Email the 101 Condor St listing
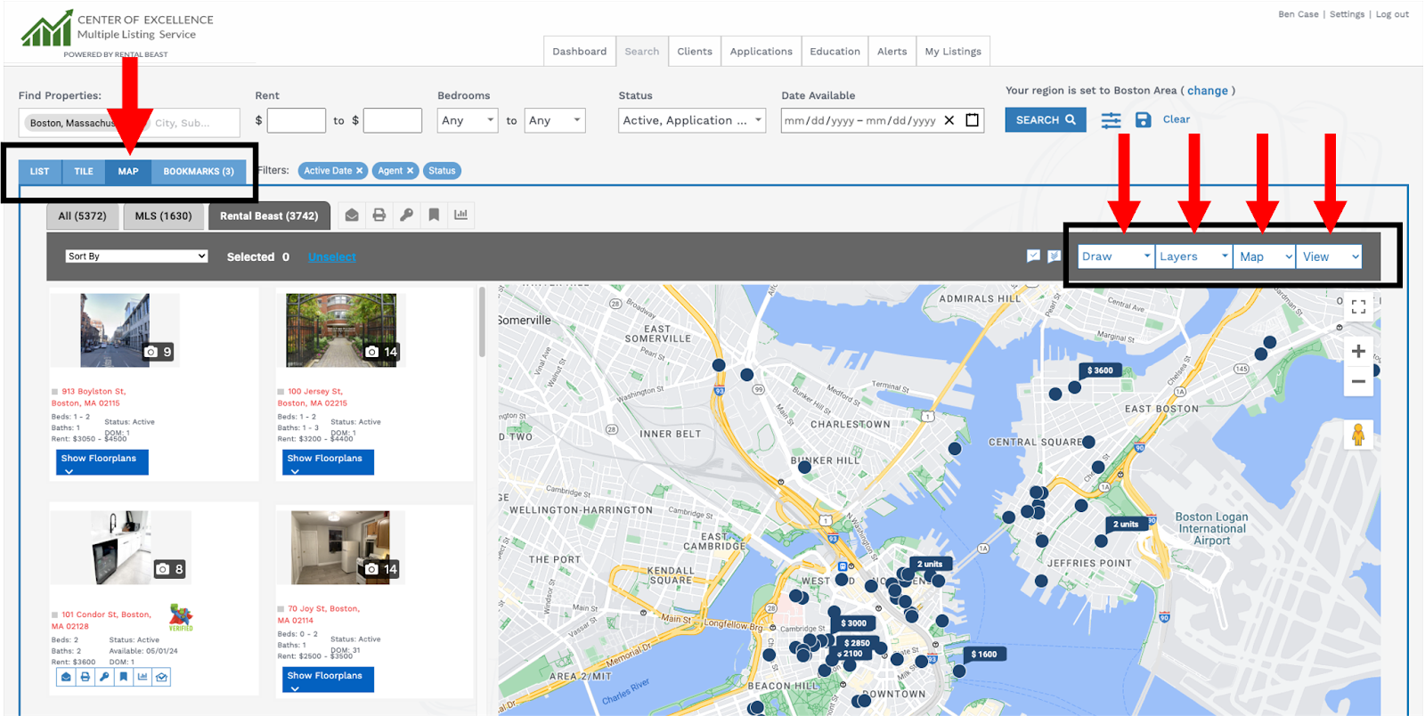Screen dimensions: 1425x716 [66, 677]
